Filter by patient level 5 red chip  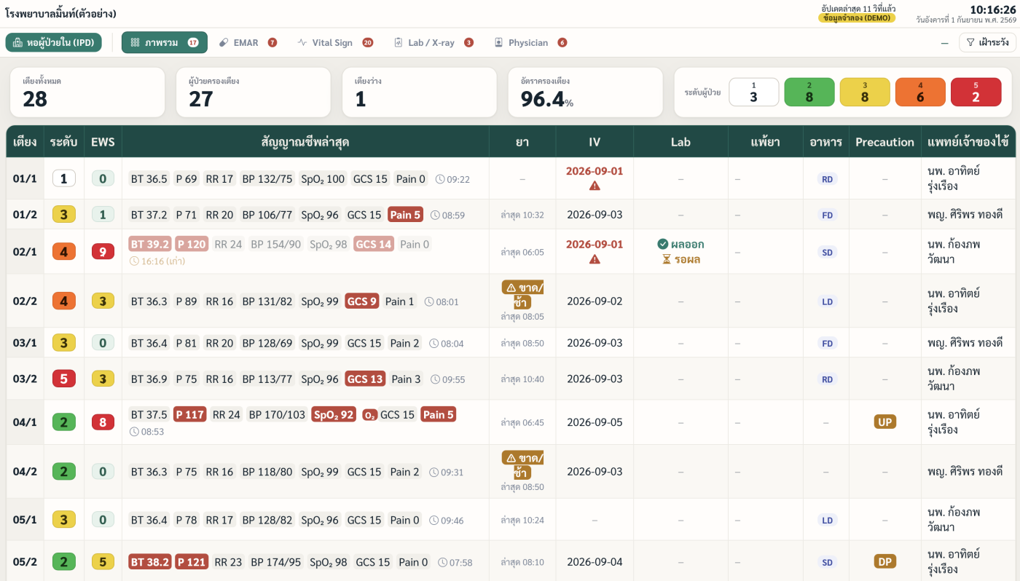tap(976, 92)
